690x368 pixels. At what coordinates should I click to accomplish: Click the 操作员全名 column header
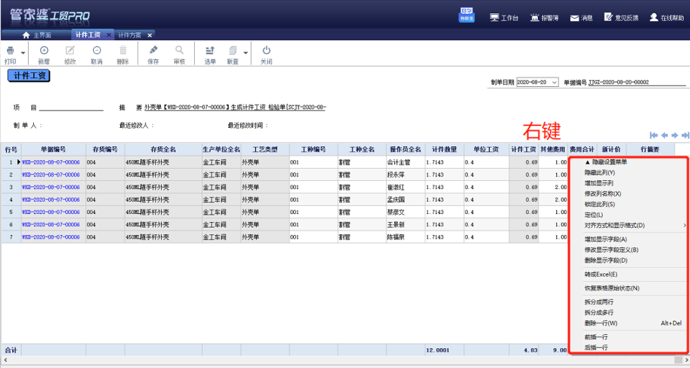[405, 149]
